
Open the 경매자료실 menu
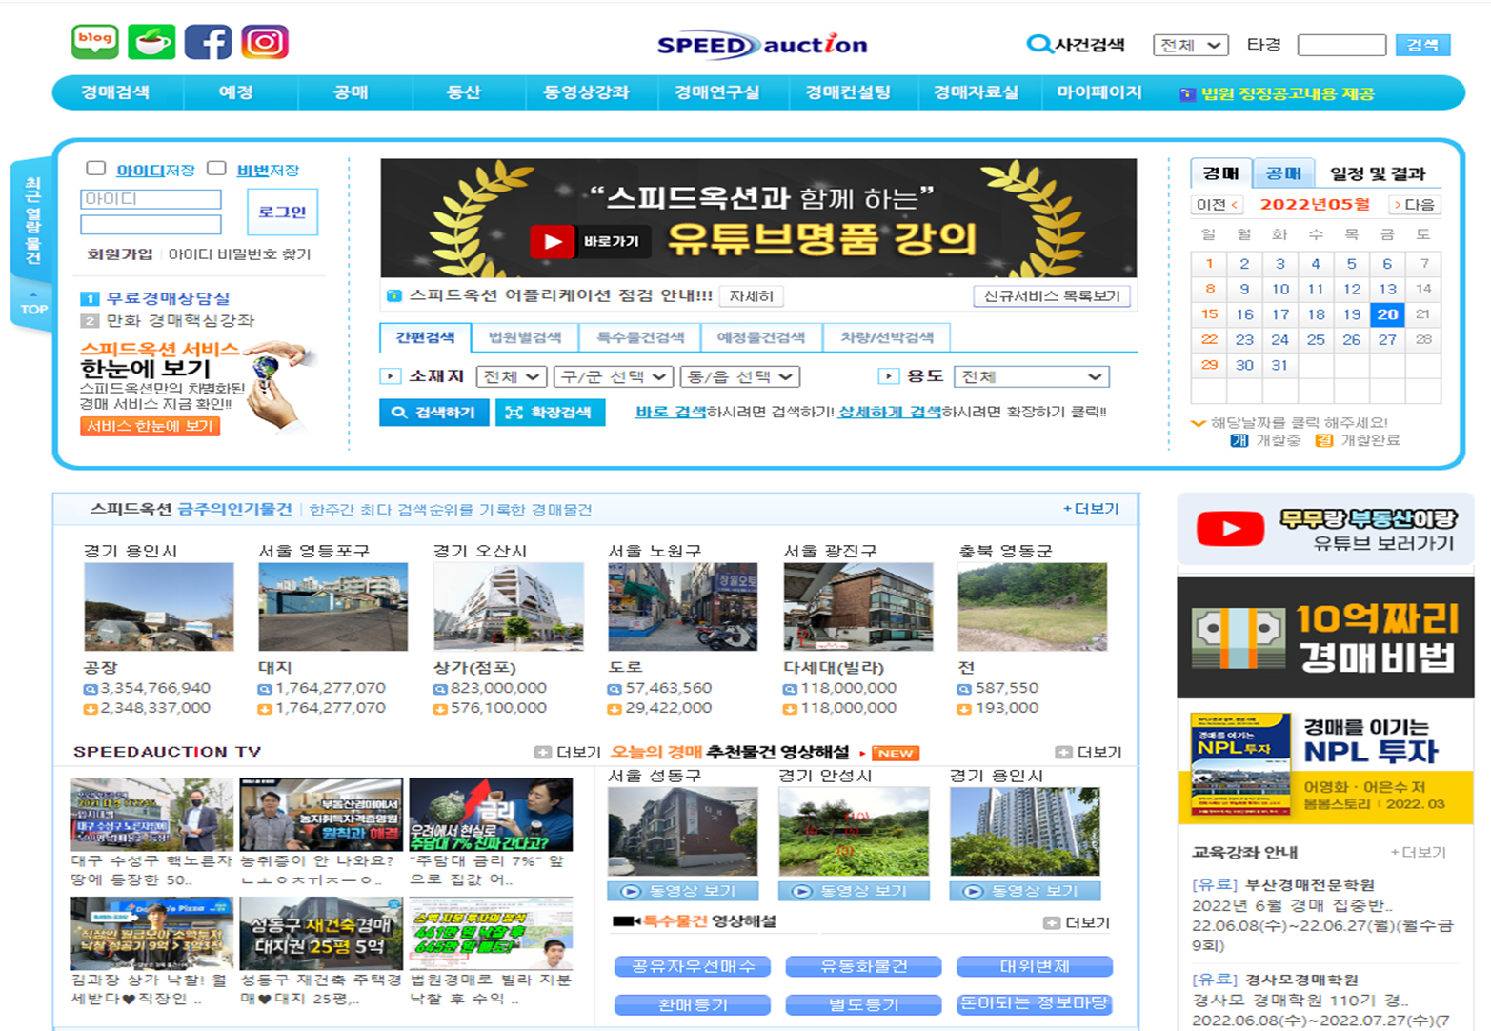click(x=976, y=92)
